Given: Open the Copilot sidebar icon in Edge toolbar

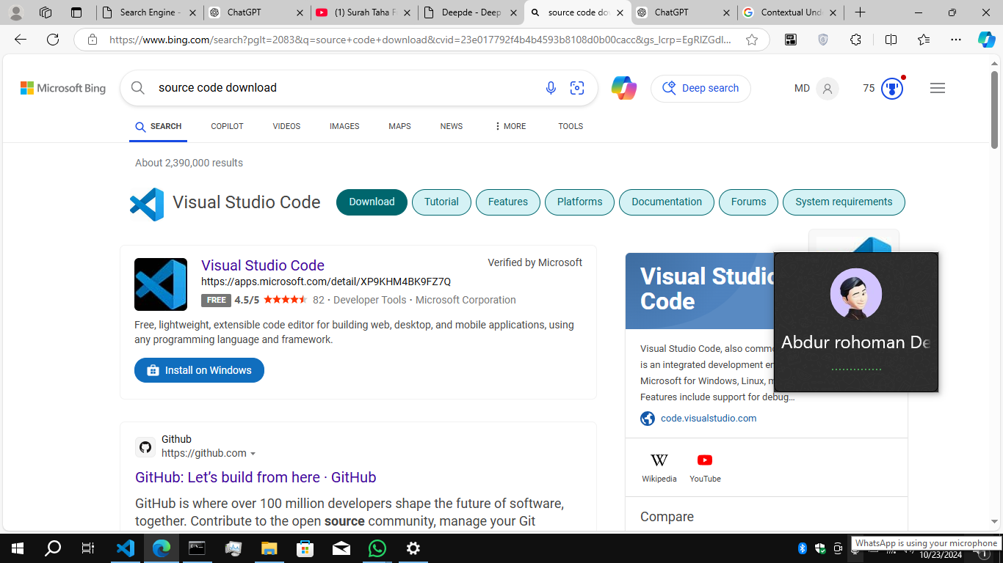Looking at the screenshot, I should [x=987, y=40].
